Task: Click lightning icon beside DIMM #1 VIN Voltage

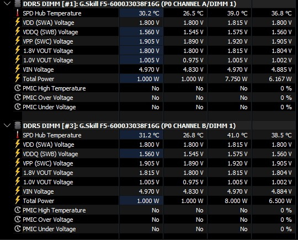Action: coord(18,69)
